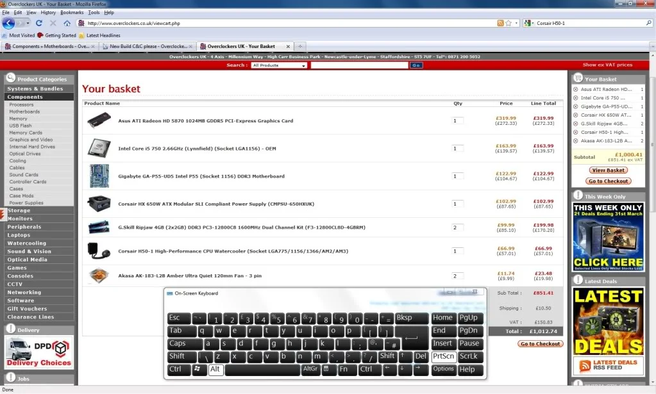This screenshot has width=656, height=394.
Task: Open the bookmark star dropdown arrow
Action: click(x=516, y=24)
